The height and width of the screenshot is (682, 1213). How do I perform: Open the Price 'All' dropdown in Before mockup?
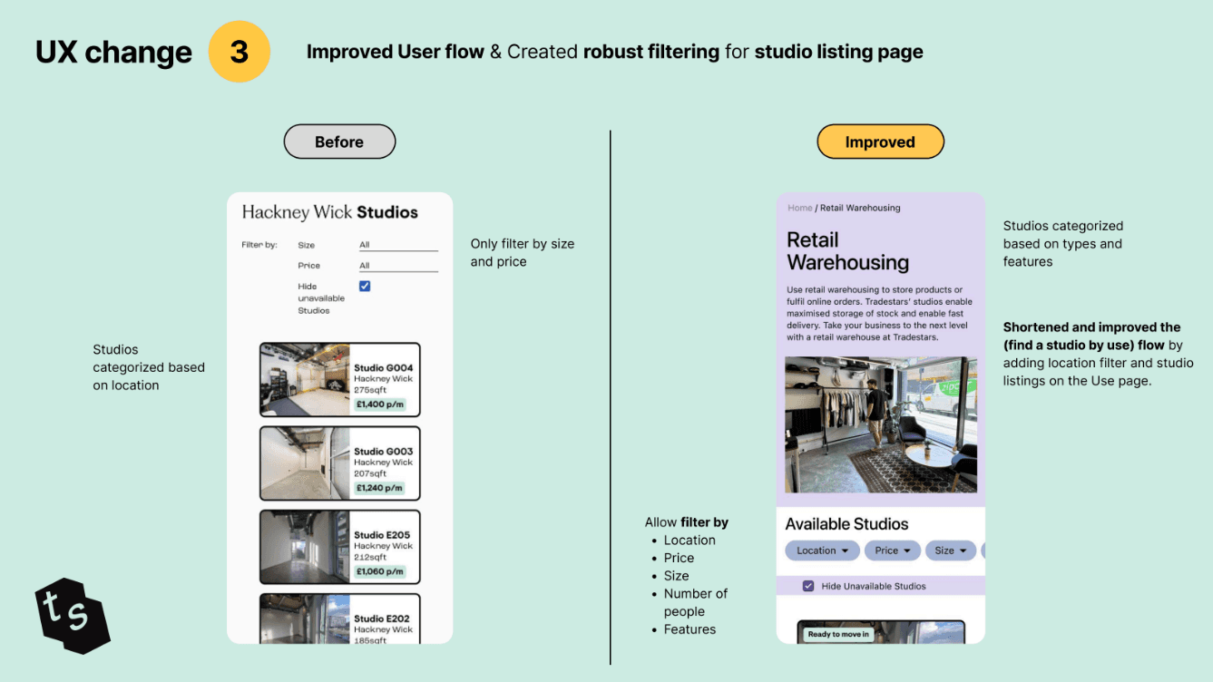point(398,266)
